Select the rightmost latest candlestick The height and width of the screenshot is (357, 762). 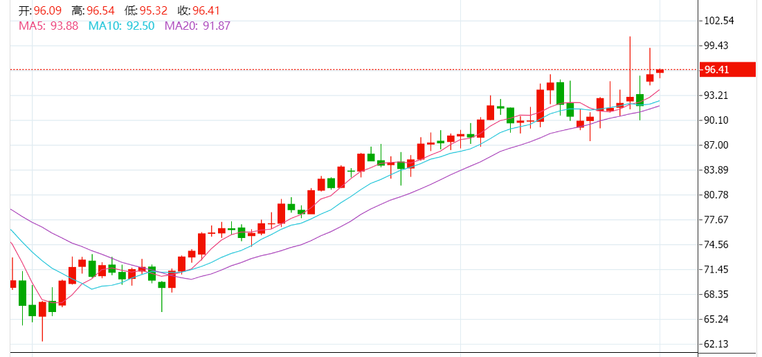[x=660, y=71]
